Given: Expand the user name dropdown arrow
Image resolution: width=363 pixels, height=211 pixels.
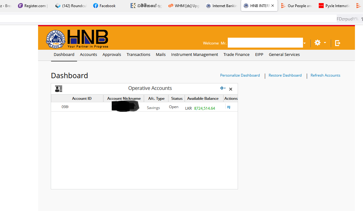Looking at the screenshot, I should 305,43.
